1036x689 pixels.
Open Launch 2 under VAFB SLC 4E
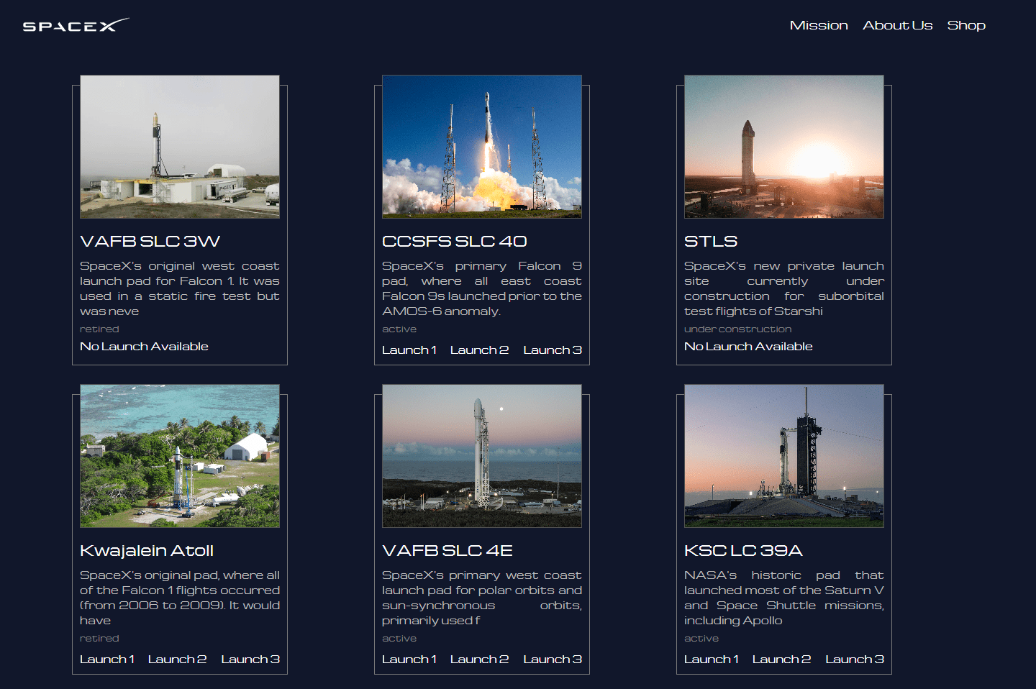(479, 659)
